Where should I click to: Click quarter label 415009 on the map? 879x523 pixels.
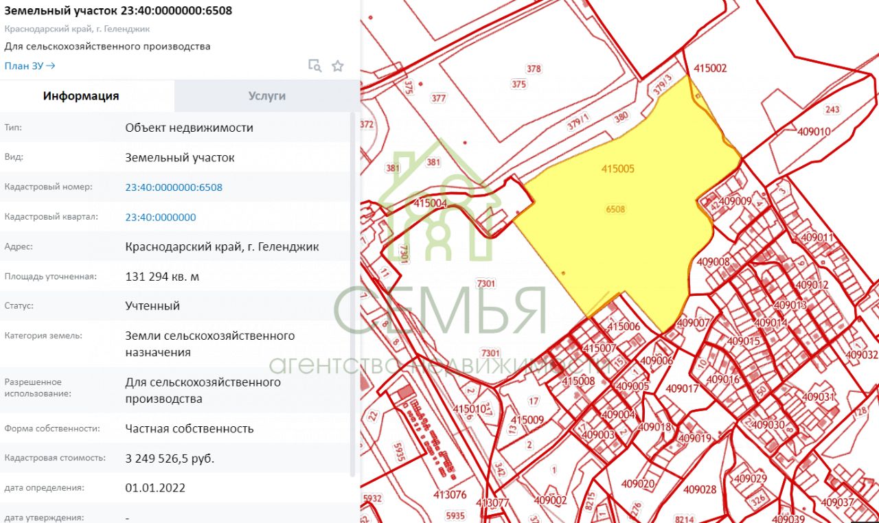527,420
